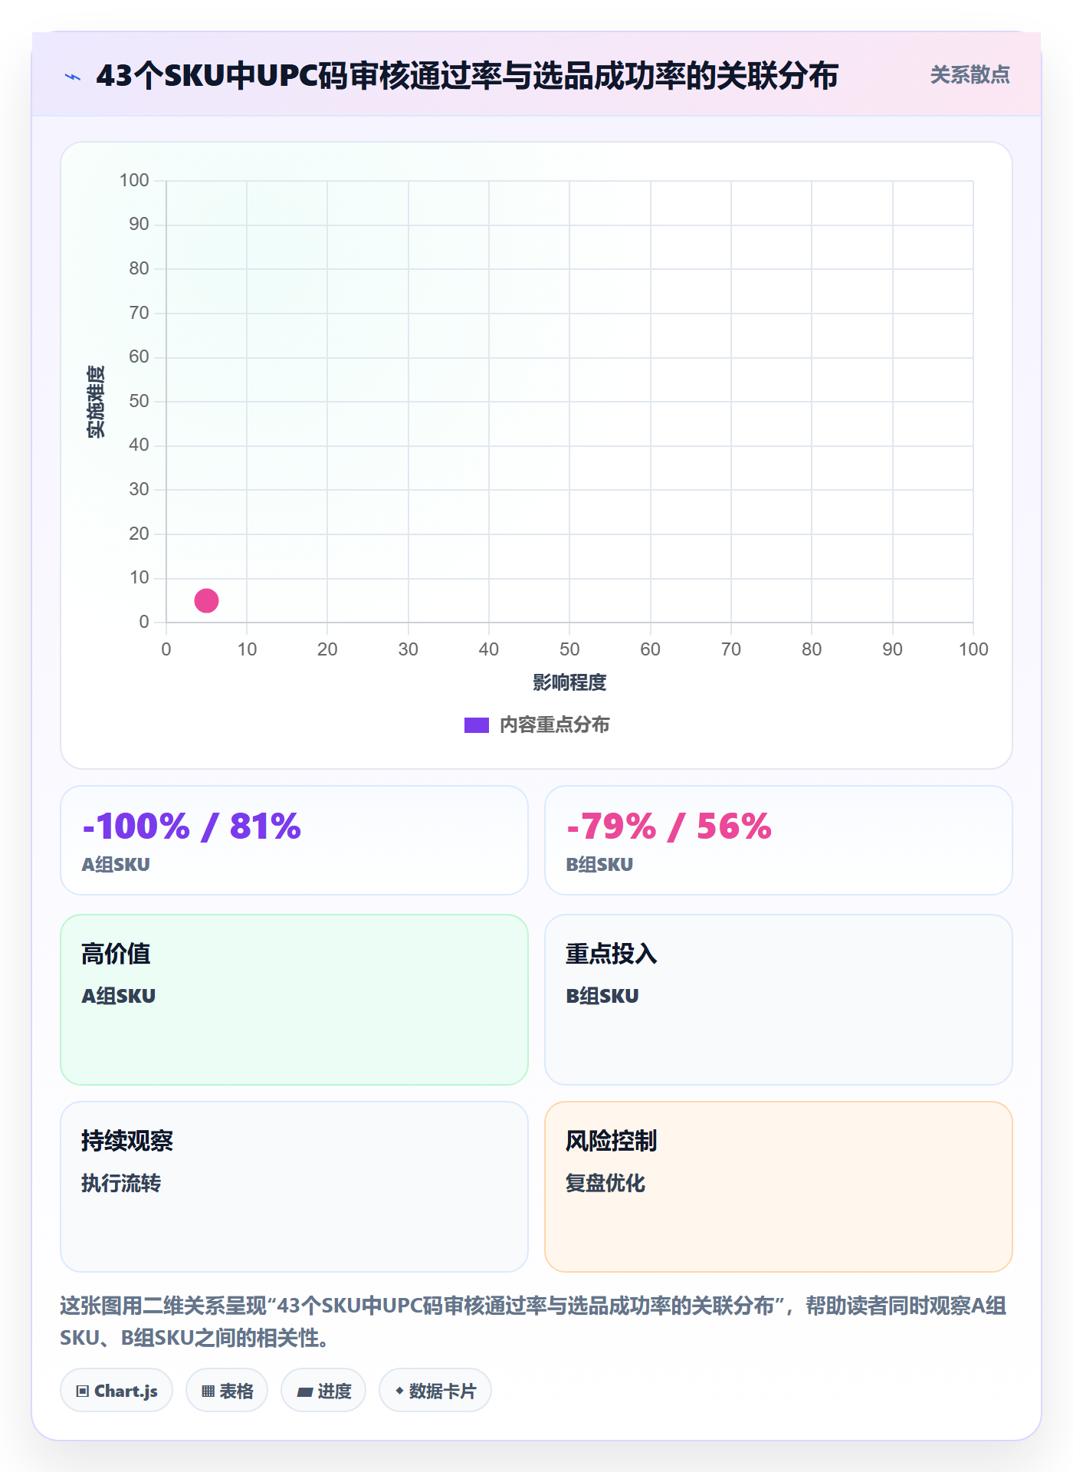Click A组SKU text in 高价值 card
Viewport: 1073px width, 1472px height.
pos(119,996)
